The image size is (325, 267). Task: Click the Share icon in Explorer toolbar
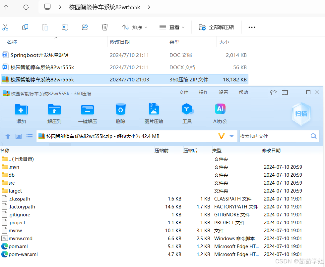click(85, 27)
